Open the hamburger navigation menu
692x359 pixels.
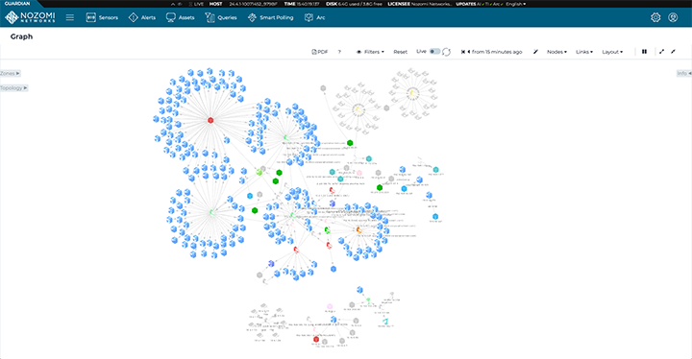[x=70, y=17]
